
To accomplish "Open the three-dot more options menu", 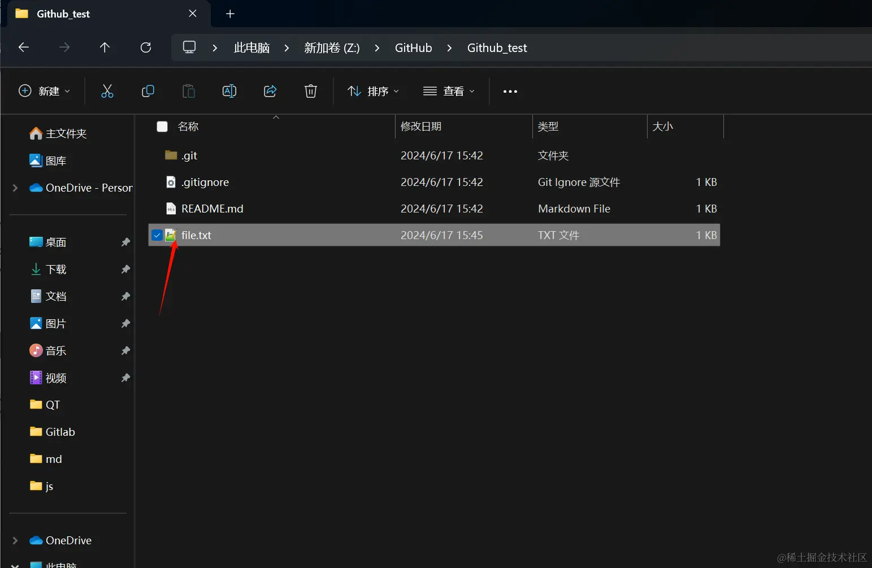I will [x=510, y=92].
